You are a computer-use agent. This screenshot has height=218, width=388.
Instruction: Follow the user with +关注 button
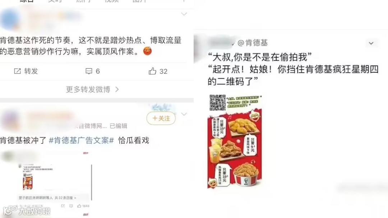point(161,118)
